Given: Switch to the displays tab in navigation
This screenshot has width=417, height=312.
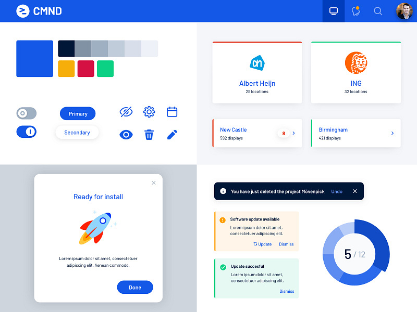Looking at the screenshot, I should coord(333,11).
